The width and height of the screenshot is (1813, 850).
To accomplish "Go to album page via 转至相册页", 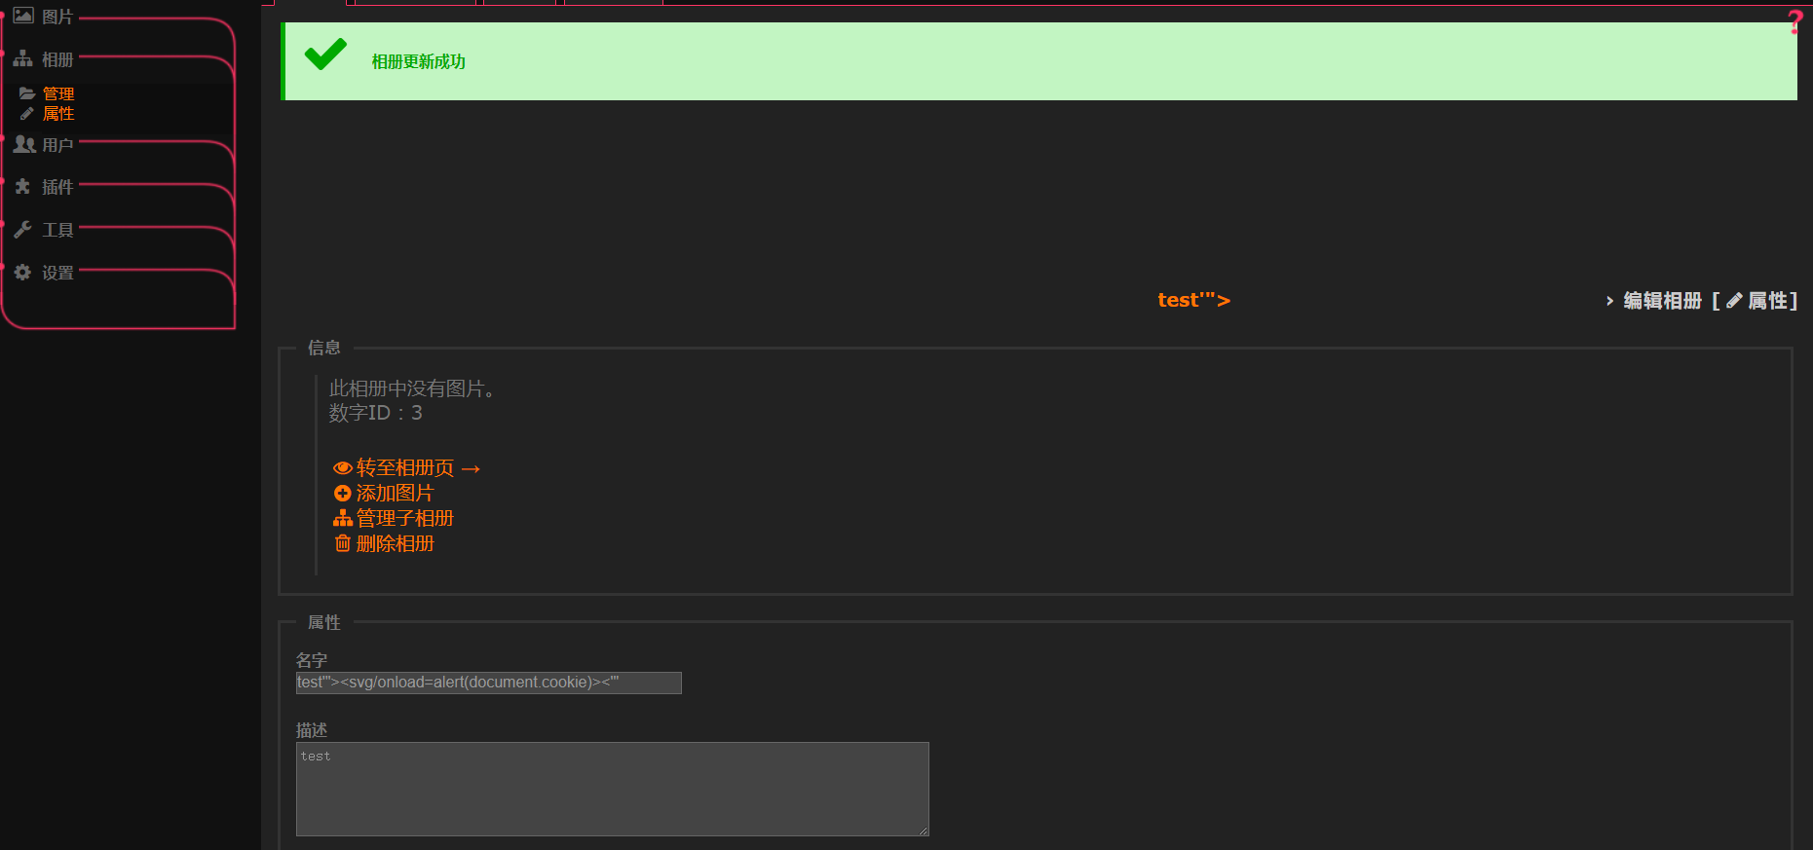I will [419, 468].
